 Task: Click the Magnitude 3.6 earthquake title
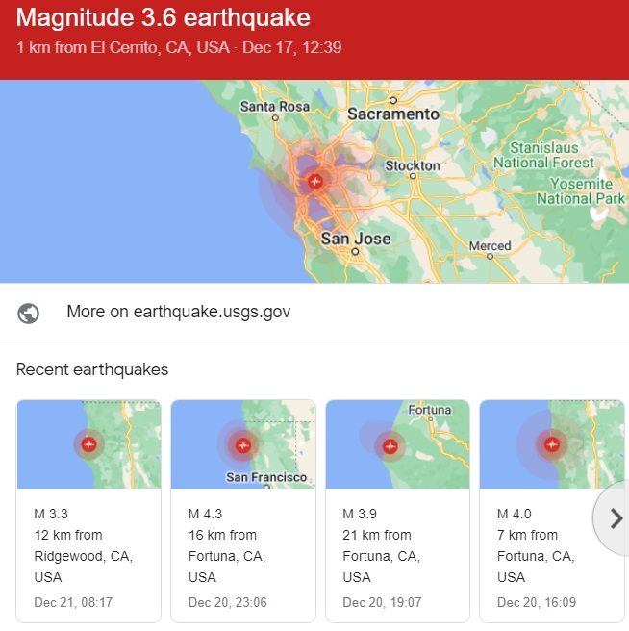[x=164, y=18]
